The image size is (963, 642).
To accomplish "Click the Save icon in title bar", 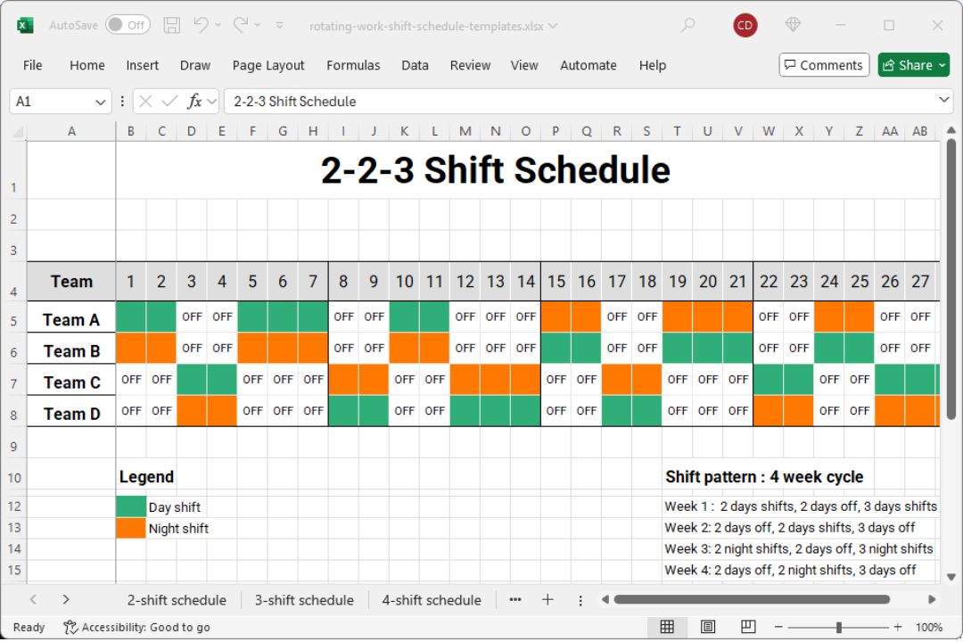I will pos(172,26).
